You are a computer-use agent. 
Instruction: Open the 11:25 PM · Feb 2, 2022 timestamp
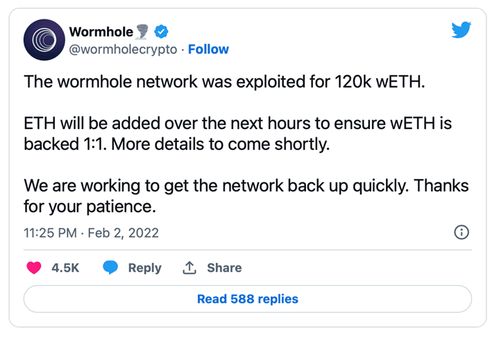click(x=91, y=233)
